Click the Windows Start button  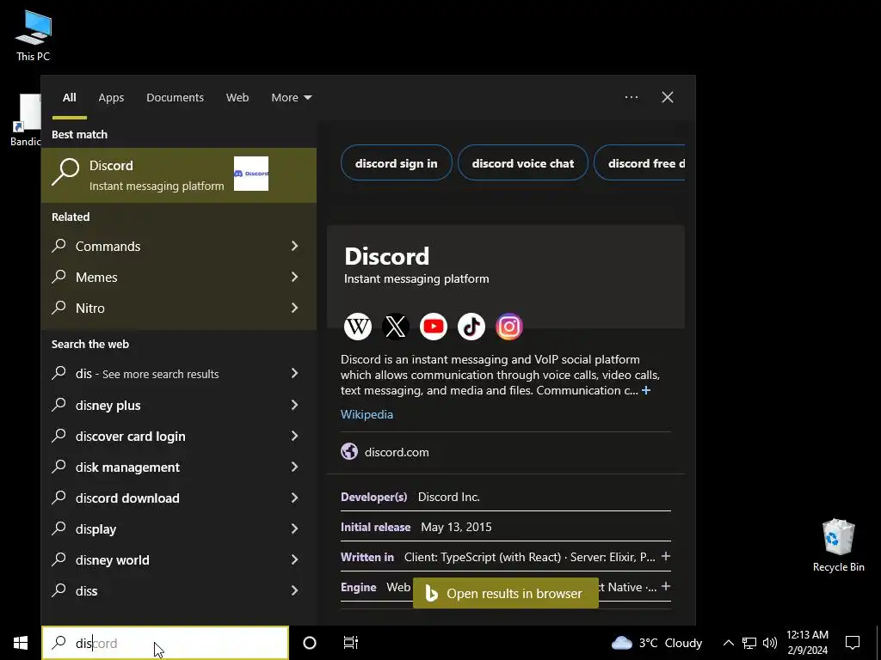21,643
